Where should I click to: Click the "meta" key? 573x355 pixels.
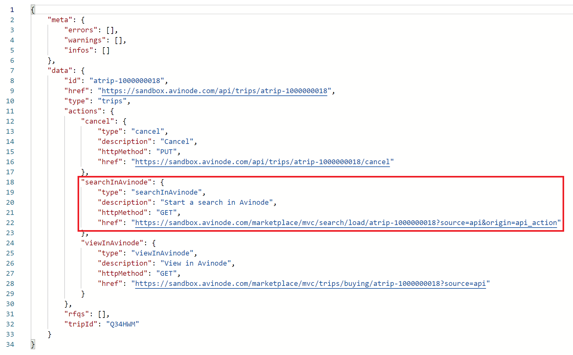60,20
